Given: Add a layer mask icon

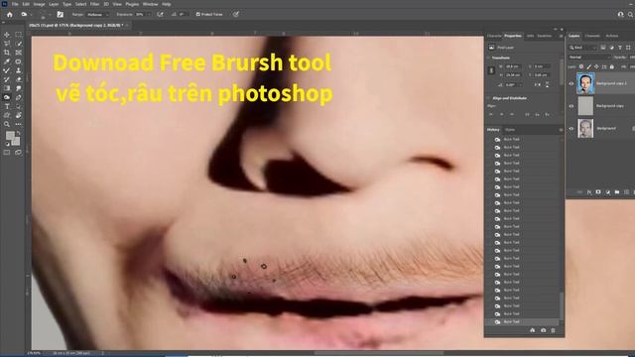Looking at the screenshot, I should 598,192.
